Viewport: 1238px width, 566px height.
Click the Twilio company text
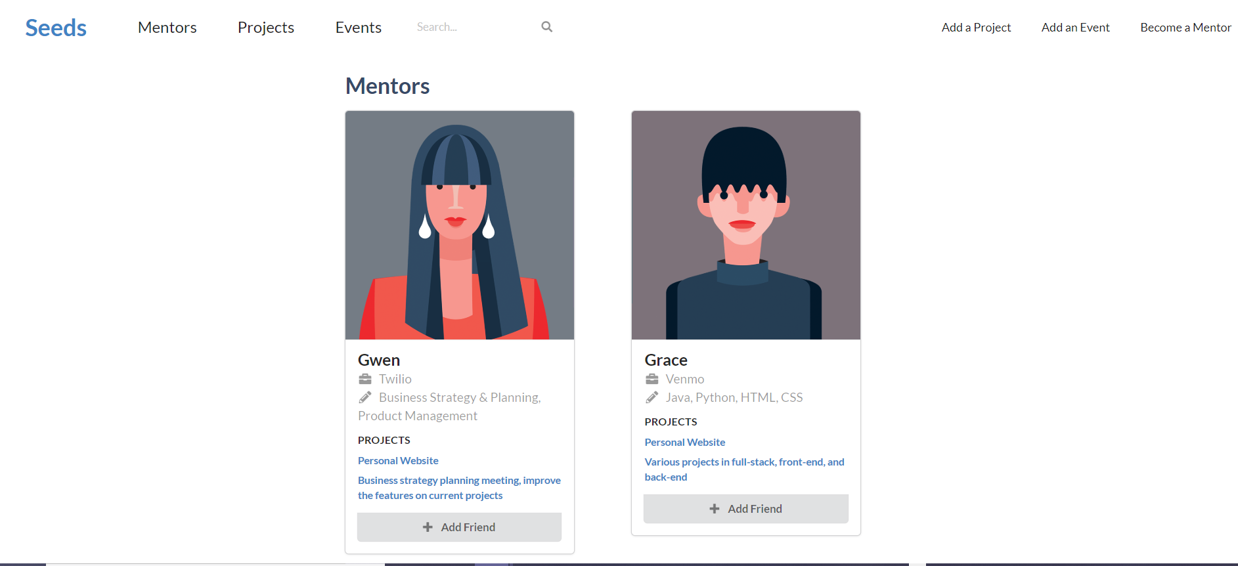395,379
